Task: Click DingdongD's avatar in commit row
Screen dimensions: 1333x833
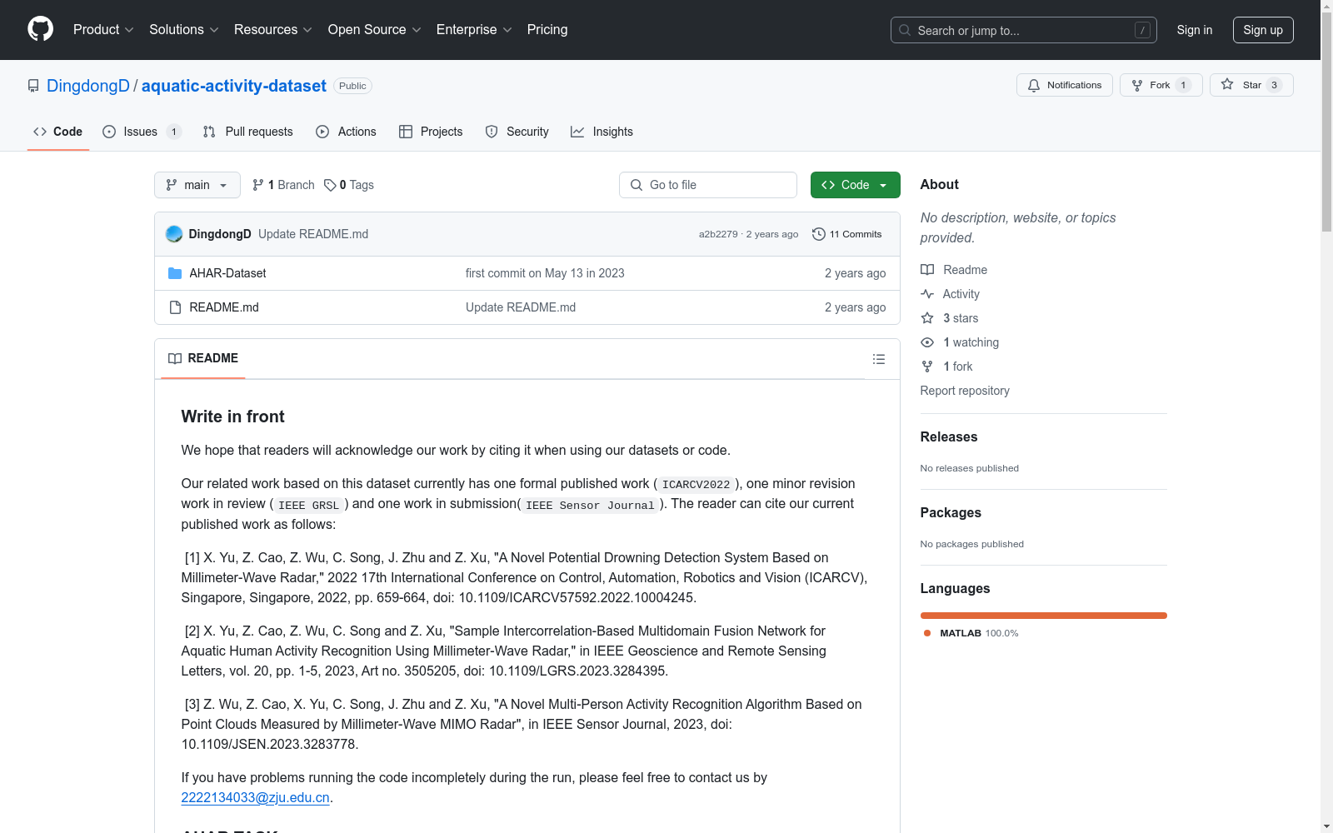Action: pyautogui.click(x=174, y=234)
